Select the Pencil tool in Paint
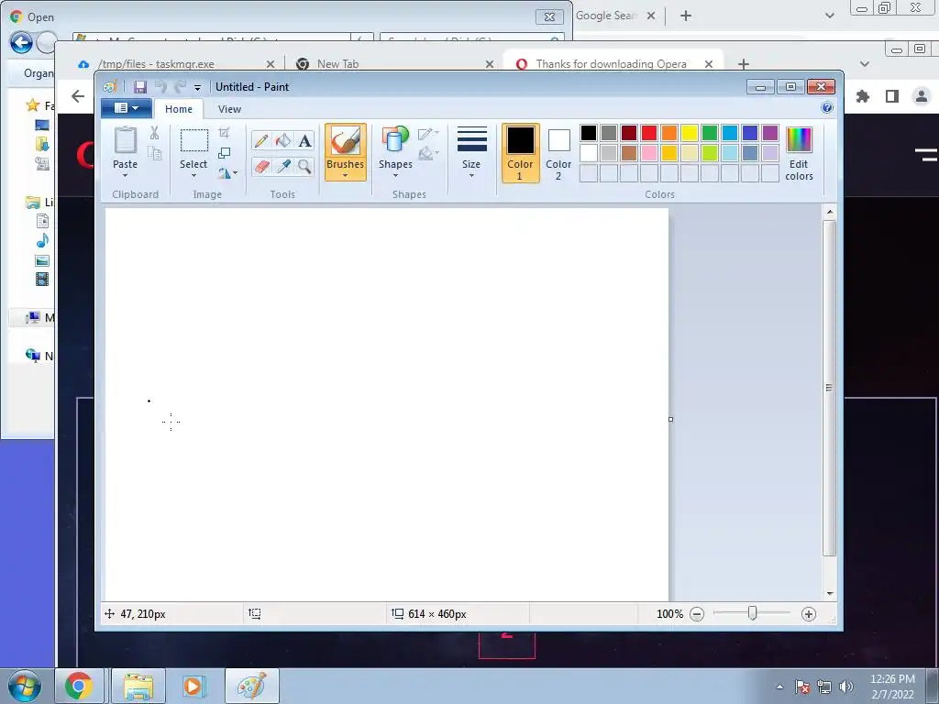The width and height of the screenshot is (939, 704). (x=261, y=140)
